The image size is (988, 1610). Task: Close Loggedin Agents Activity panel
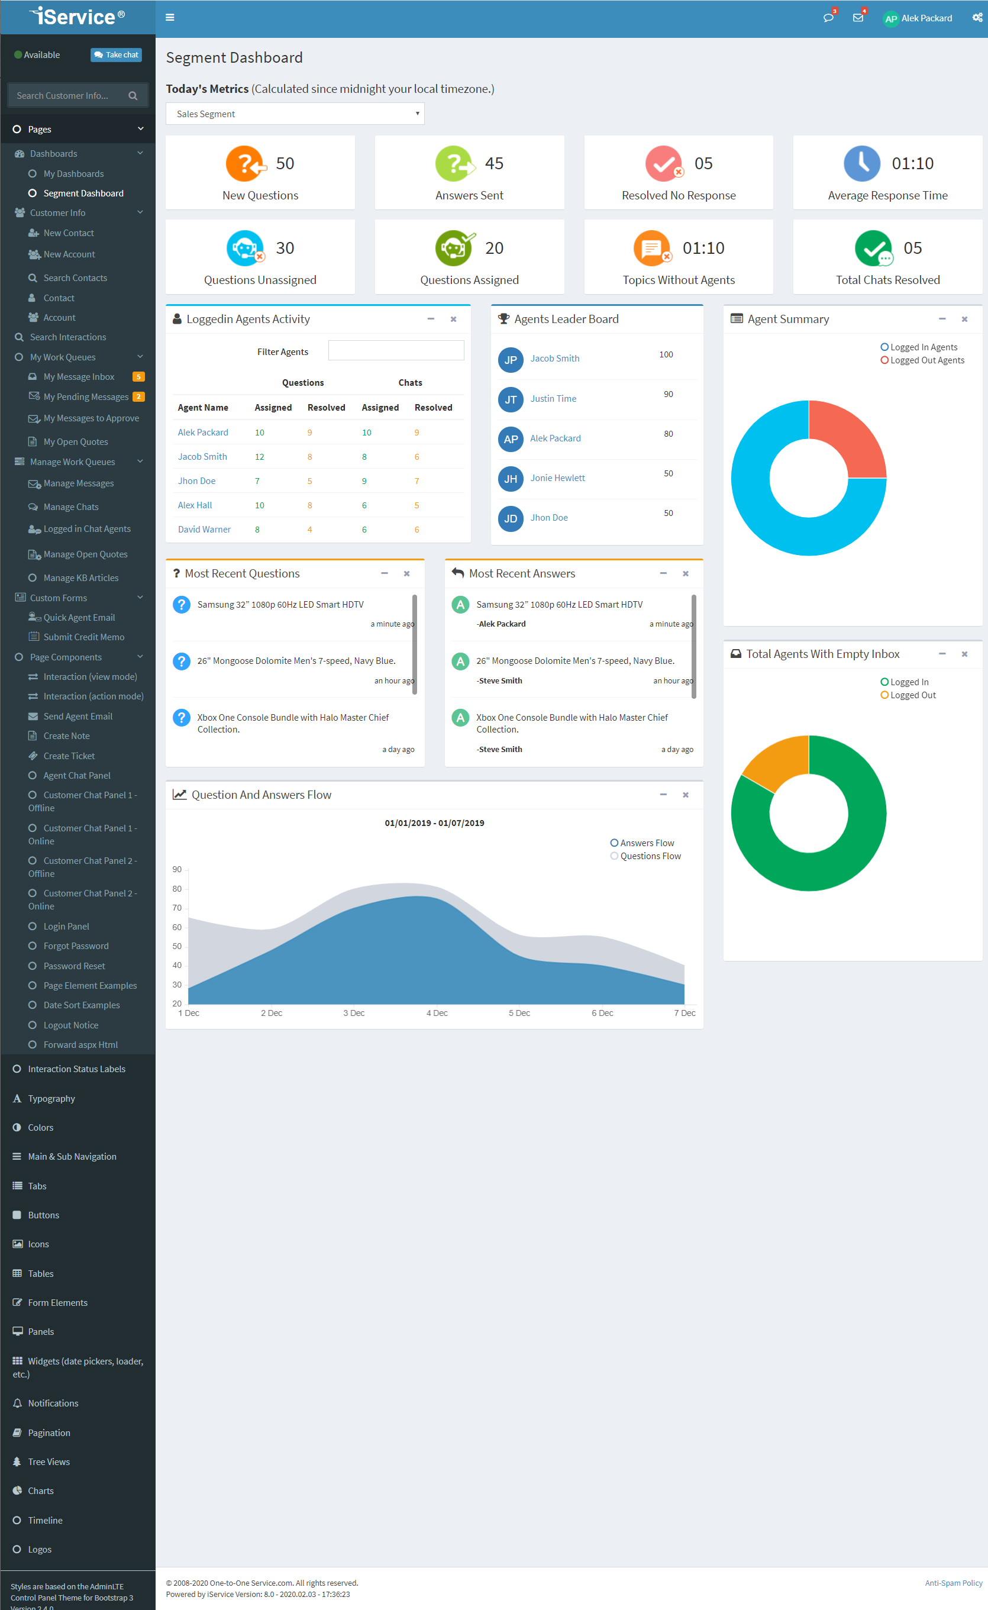(x=454, y=319)
